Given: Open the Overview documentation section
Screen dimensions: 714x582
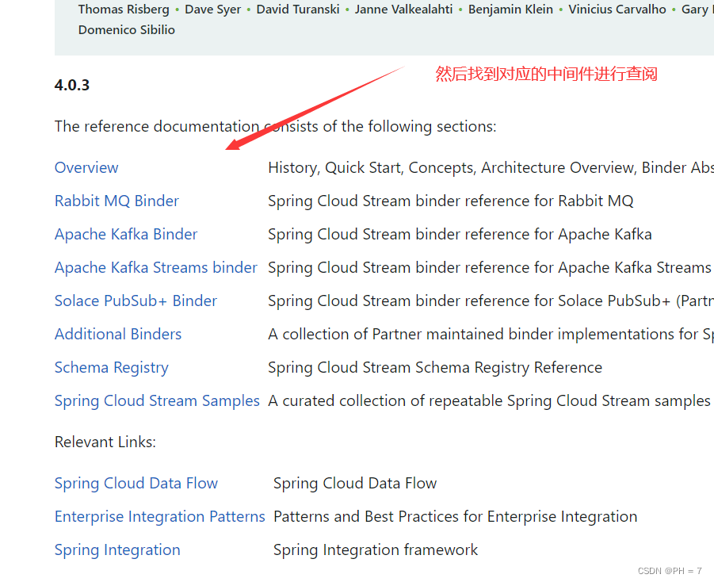Looking at the screenshot, I should tap(86, 167).
